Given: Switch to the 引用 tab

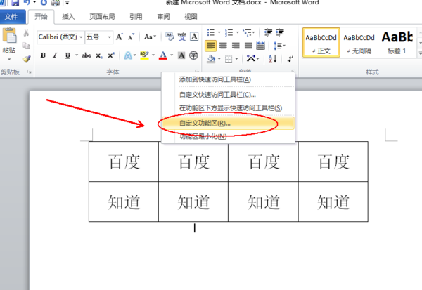Looking at the screenshot, I should (x=136, y=17).
